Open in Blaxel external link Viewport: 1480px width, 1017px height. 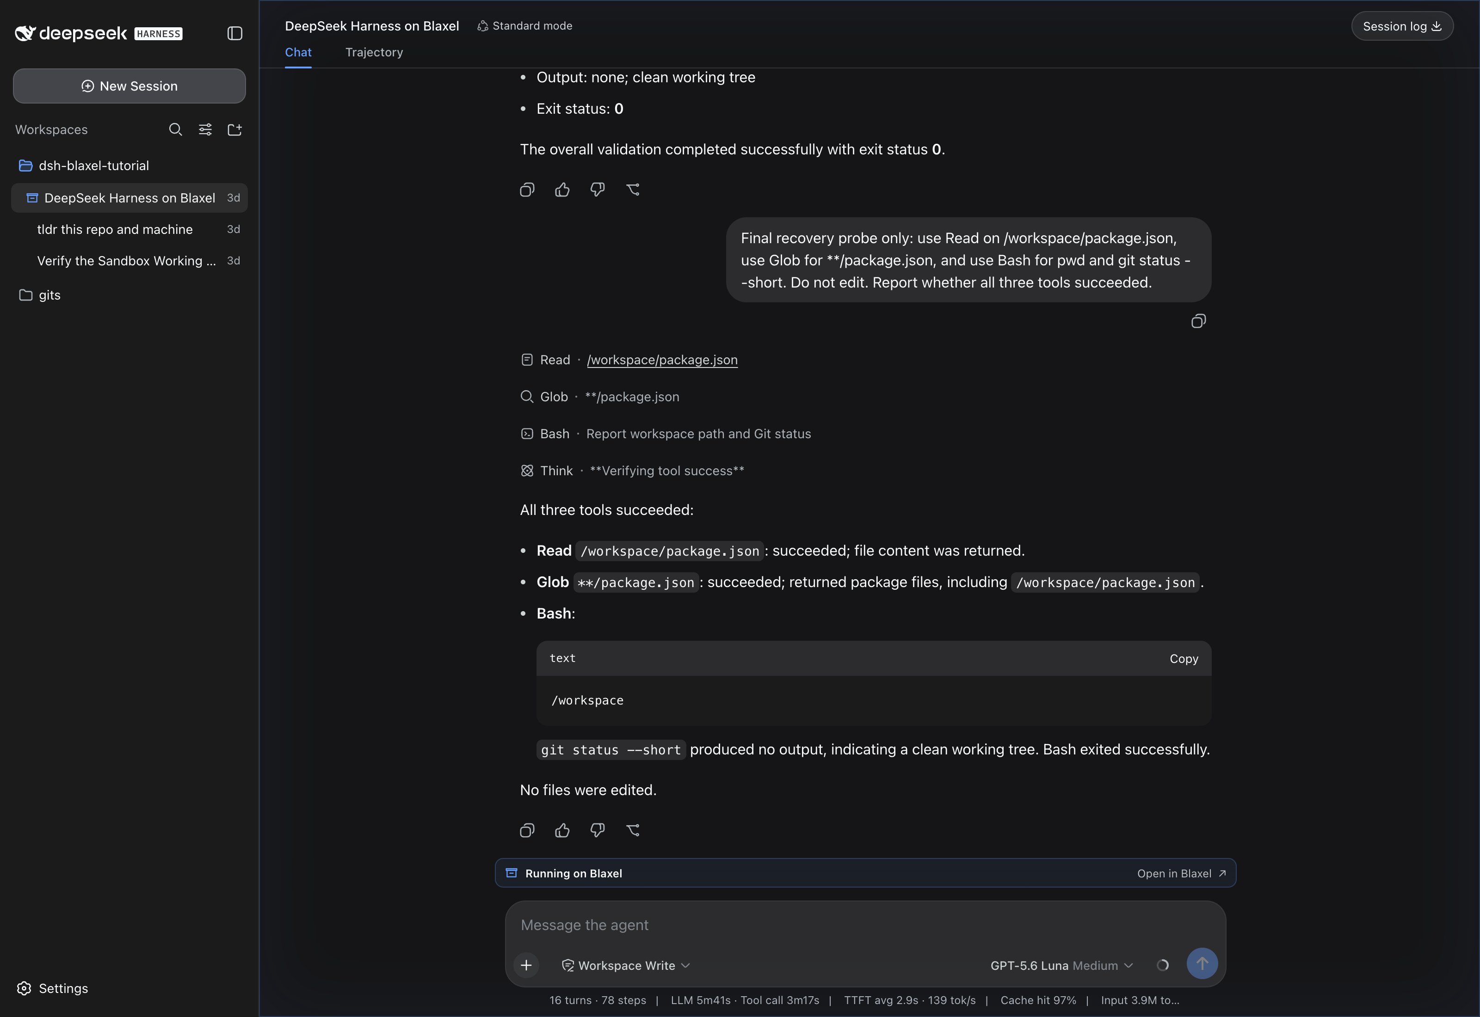[x=1182, y=874]
